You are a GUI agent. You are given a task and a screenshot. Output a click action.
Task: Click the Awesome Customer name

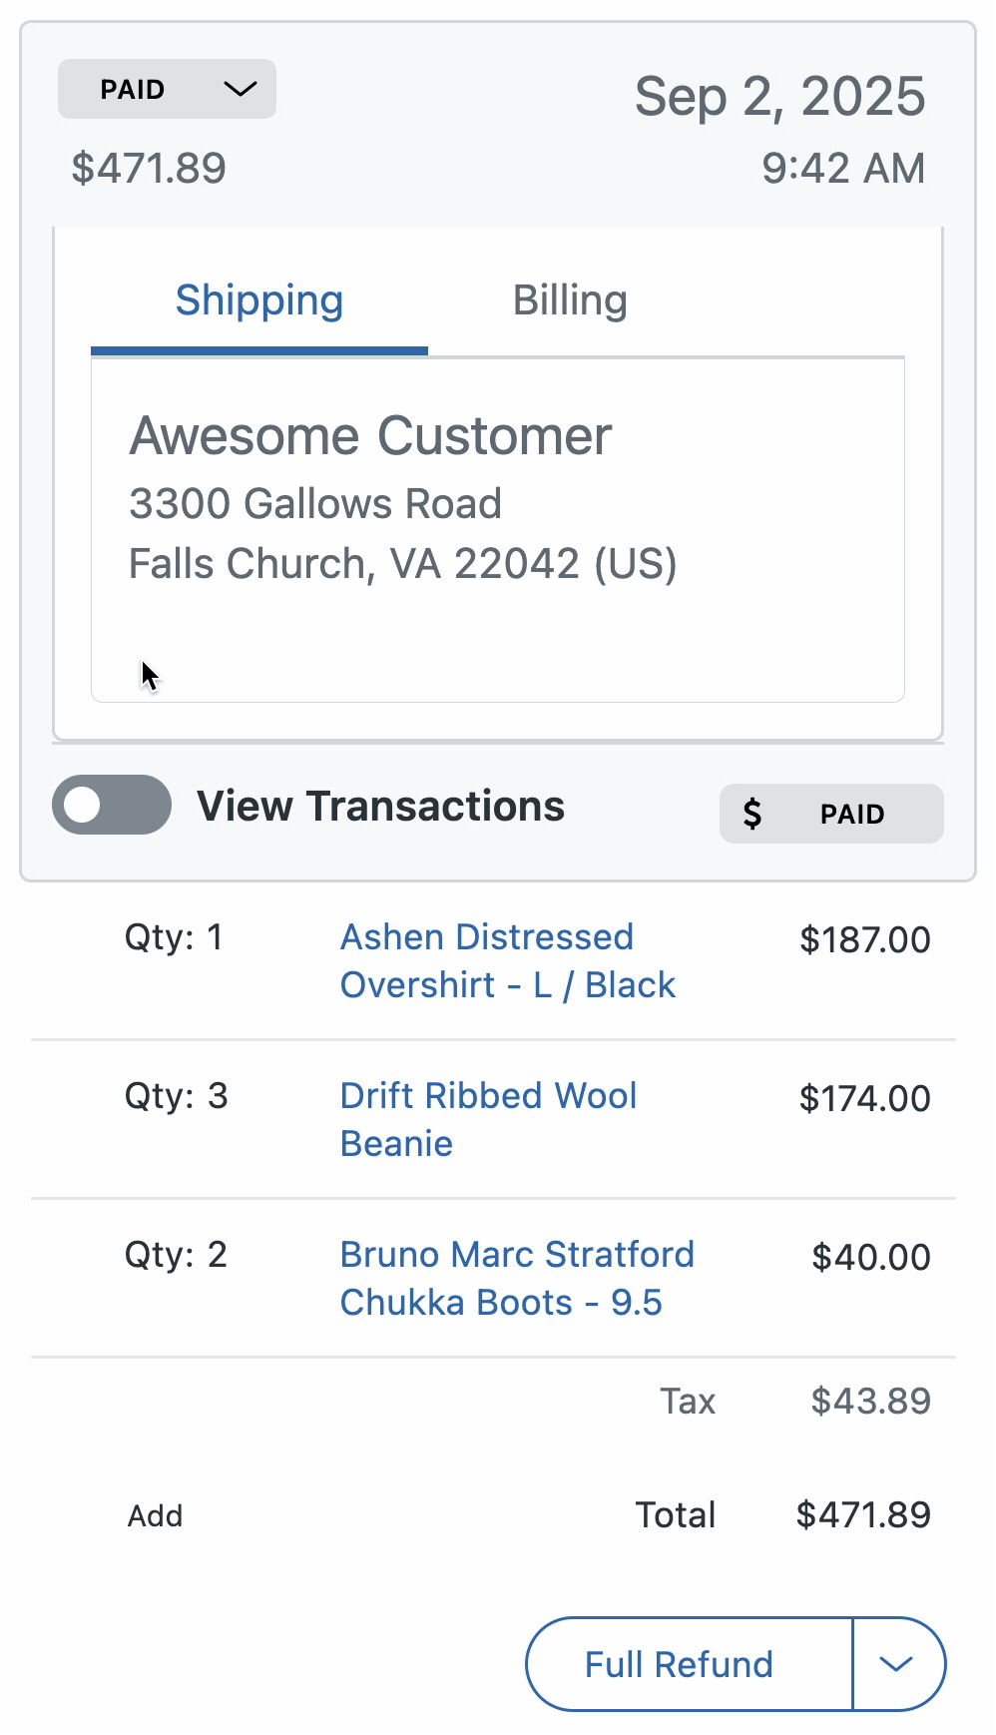[x=370, y=436]
